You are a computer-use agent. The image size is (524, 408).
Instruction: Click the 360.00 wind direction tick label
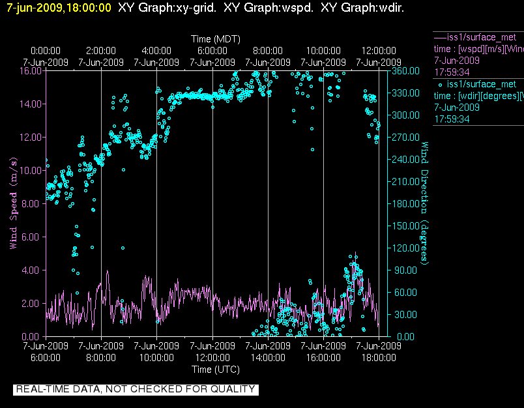(x=404, y=70)
